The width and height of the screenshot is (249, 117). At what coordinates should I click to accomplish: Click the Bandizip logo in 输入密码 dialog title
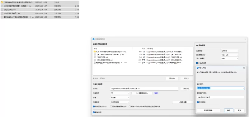click(198, 68)
